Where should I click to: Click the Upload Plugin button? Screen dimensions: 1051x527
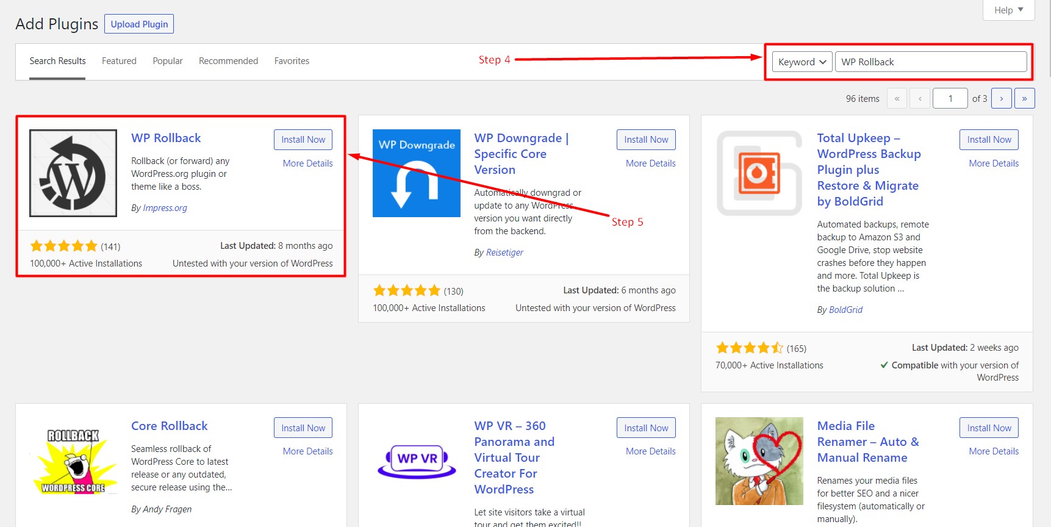pyautogui.click(x=139, y=24)
